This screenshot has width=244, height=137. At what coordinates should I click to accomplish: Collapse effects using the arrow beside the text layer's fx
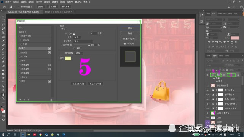241,75
